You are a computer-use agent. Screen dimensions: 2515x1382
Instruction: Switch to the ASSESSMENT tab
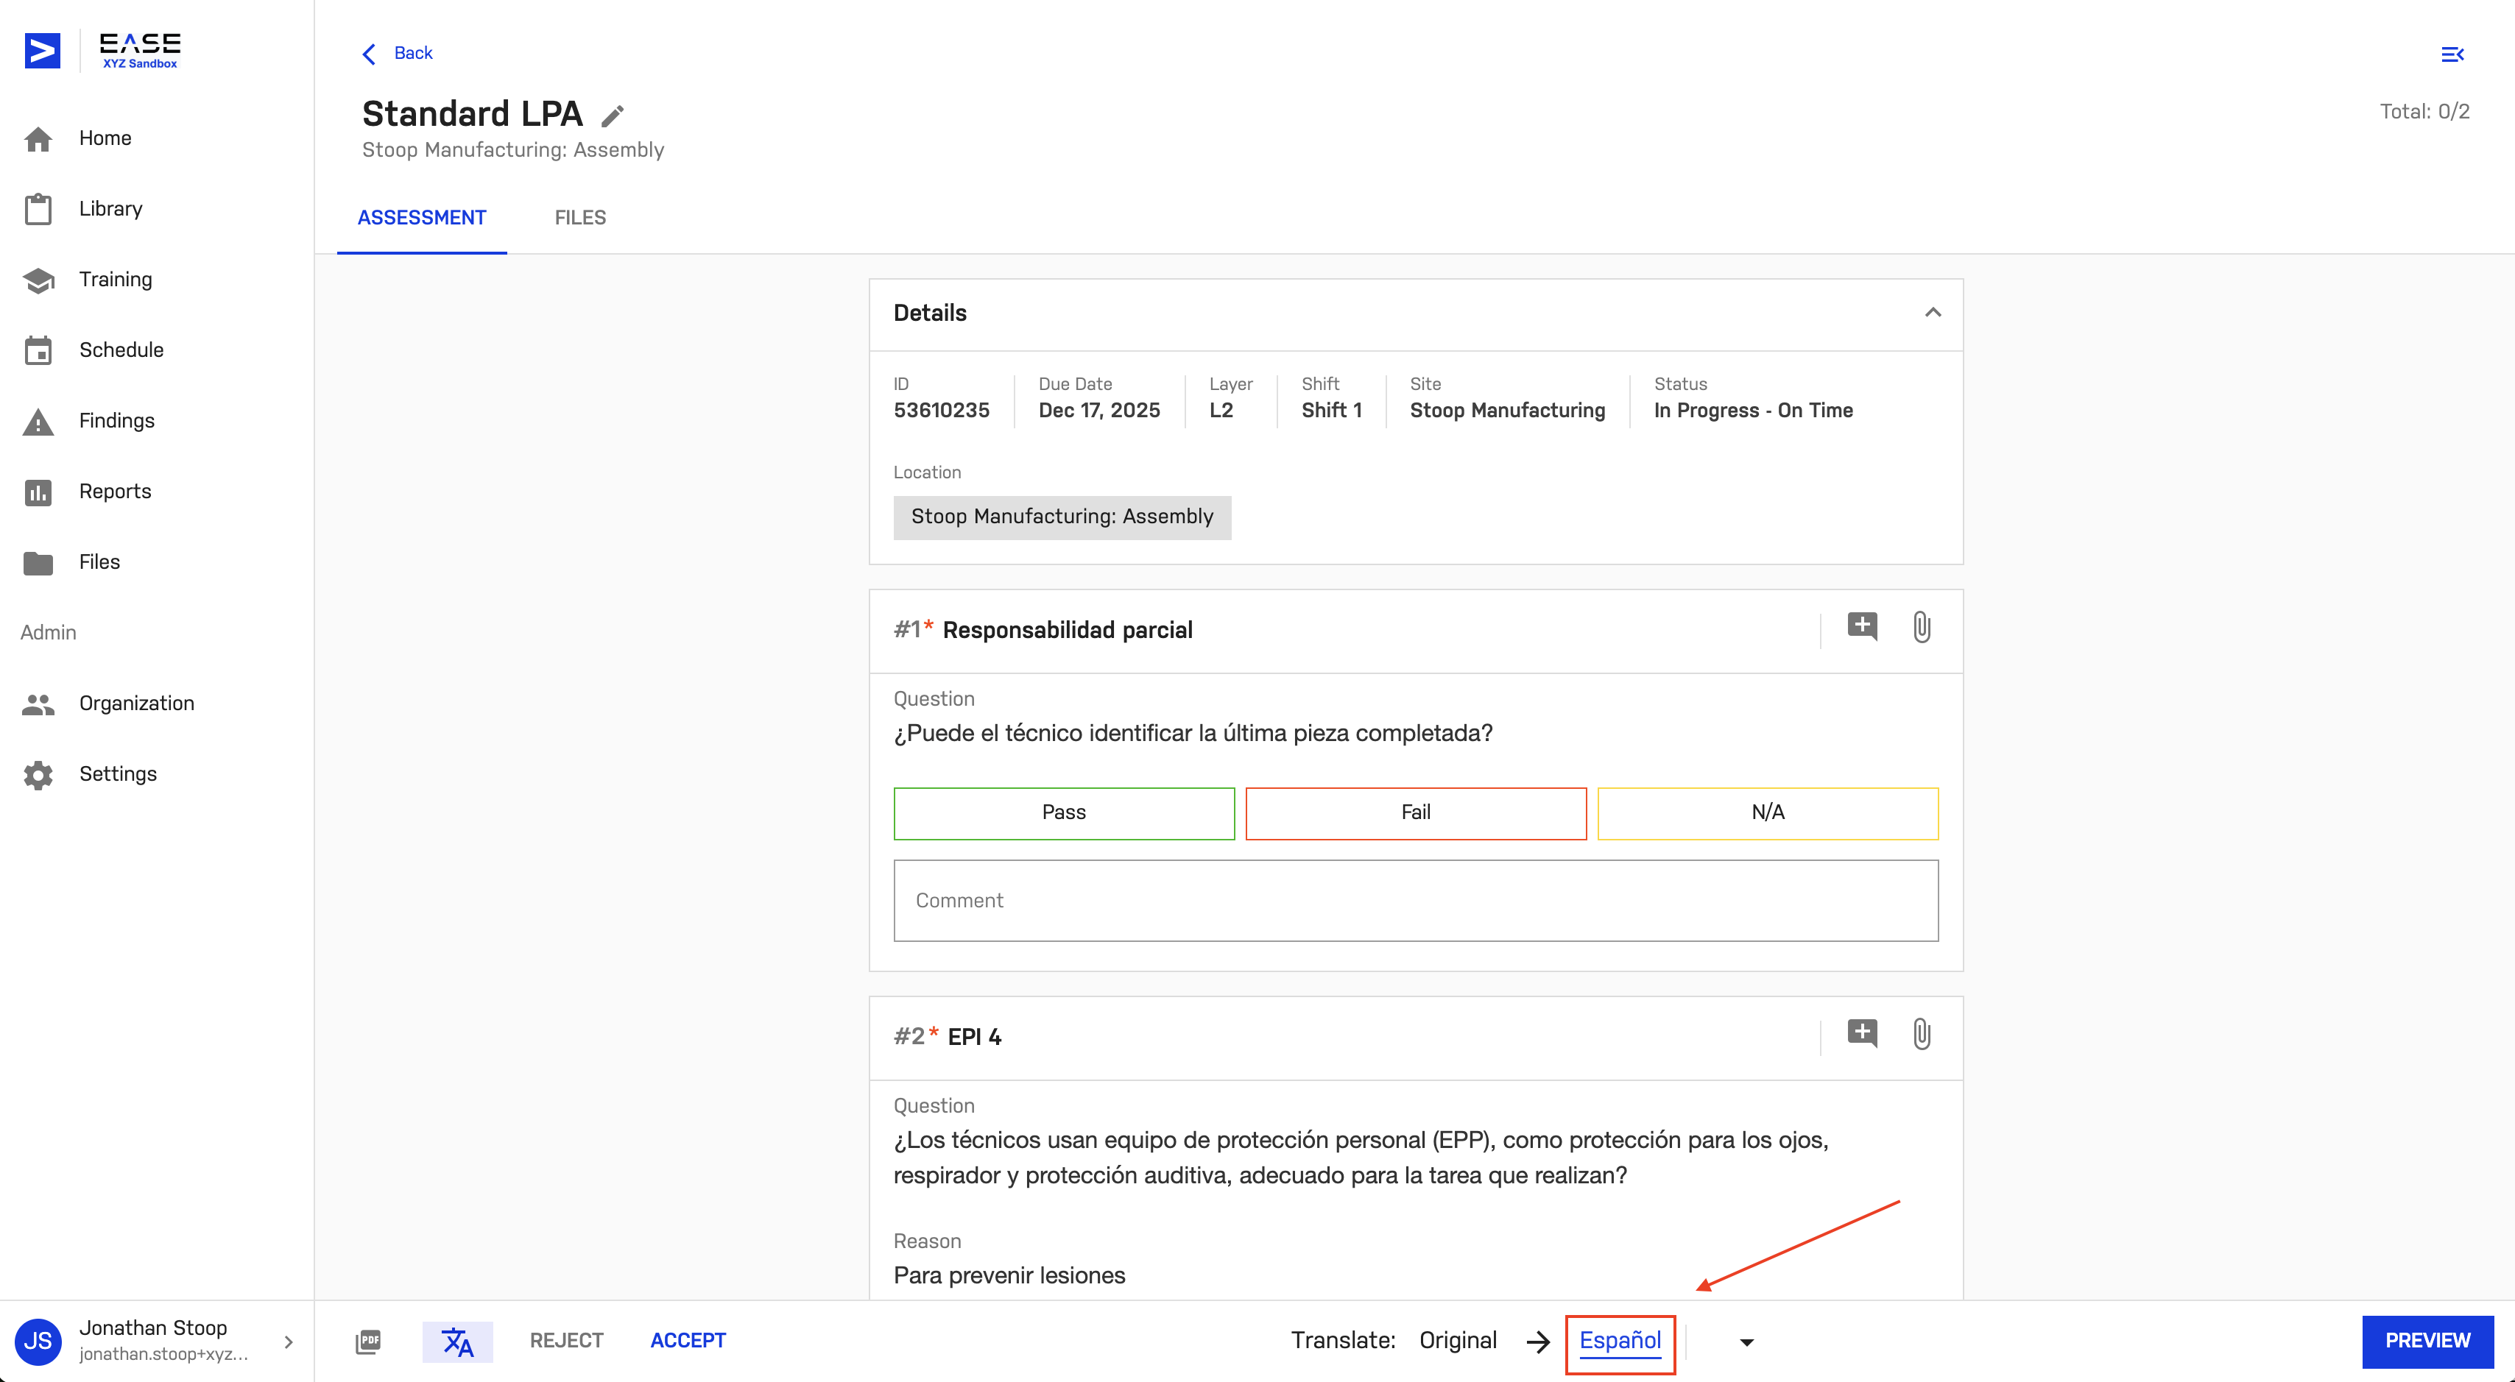point(422,218)
